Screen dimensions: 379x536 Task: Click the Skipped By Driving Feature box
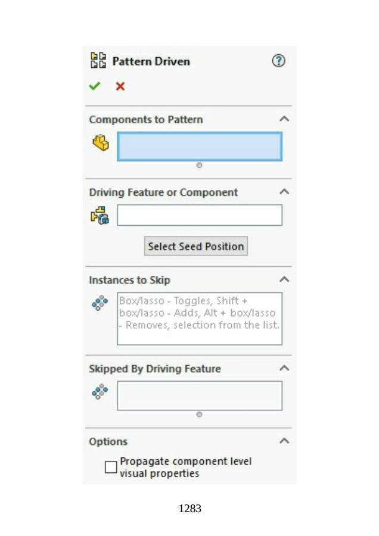200,395
